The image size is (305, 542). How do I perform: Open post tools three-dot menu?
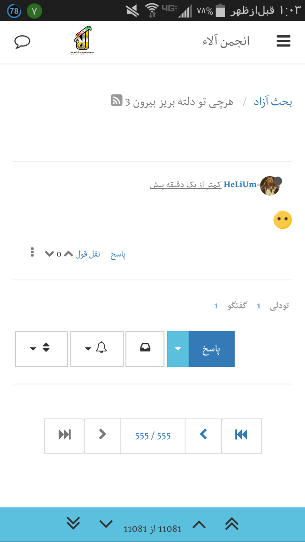[x=33, y=252]
